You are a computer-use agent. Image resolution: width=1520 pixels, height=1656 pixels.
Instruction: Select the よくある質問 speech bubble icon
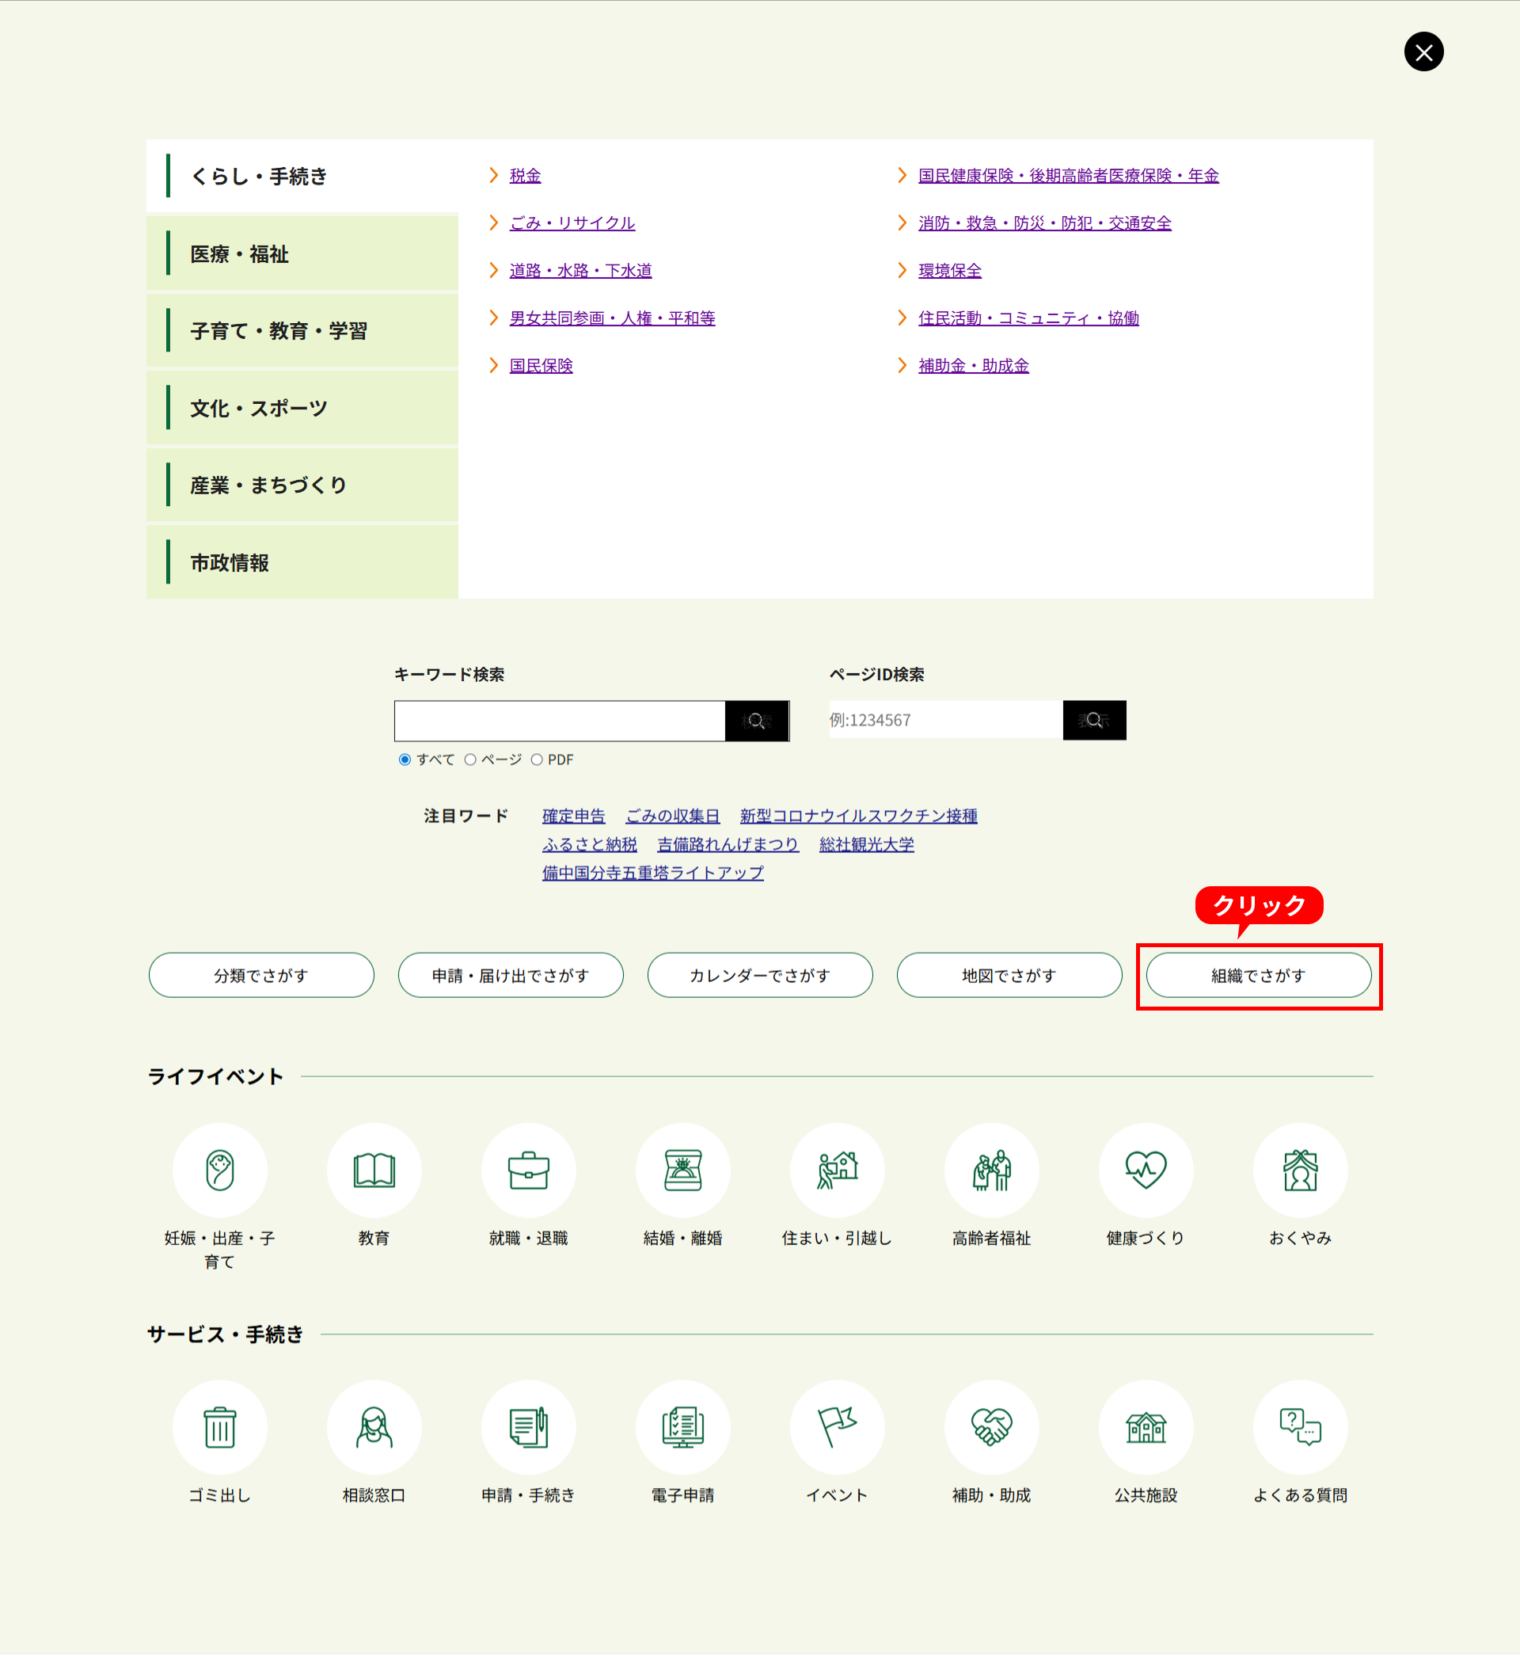1300,1426
